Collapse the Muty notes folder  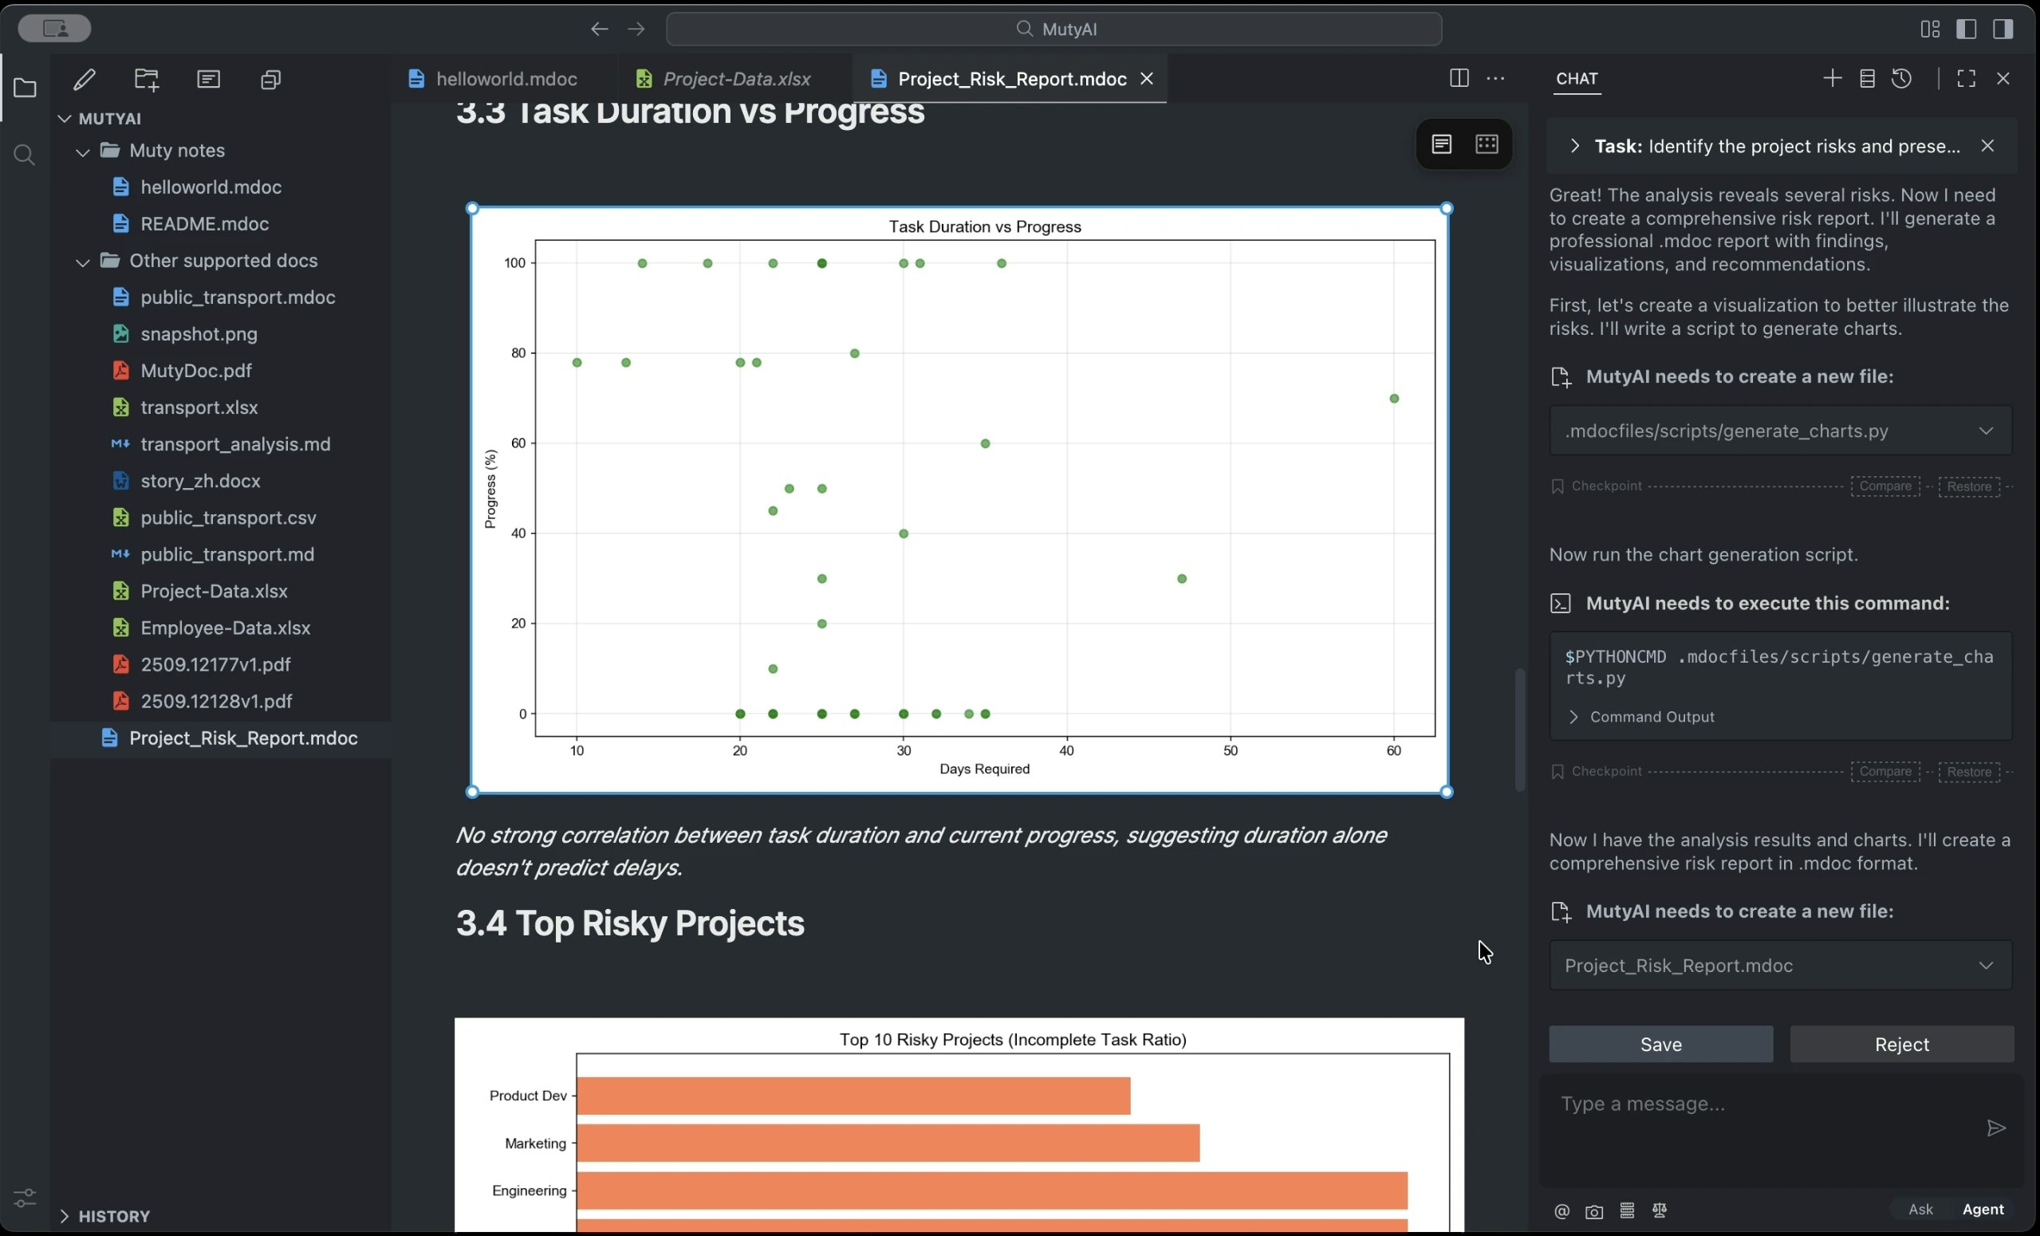point(83,151)
